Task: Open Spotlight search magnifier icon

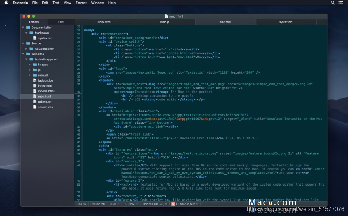Action: tap(333, 3)
